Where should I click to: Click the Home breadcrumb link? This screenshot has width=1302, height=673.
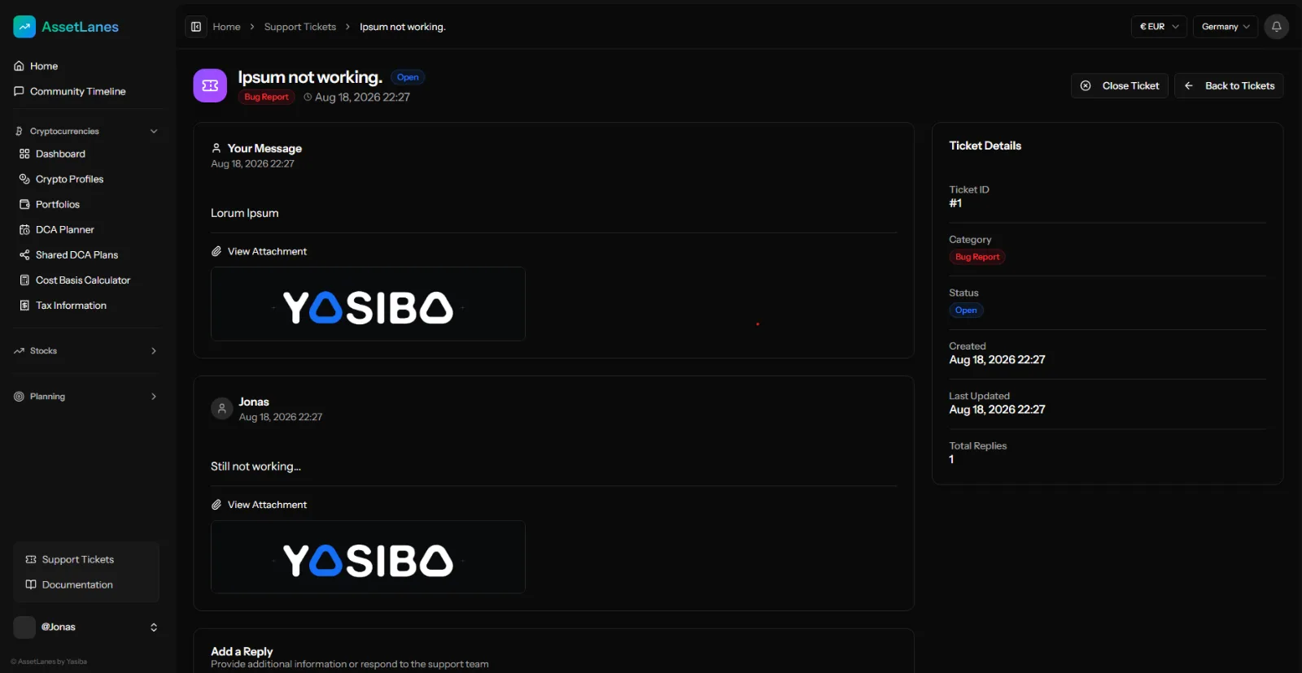coord(227,27)
